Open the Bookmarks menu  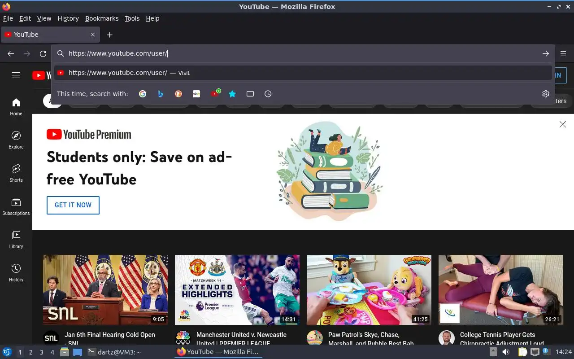102,18
